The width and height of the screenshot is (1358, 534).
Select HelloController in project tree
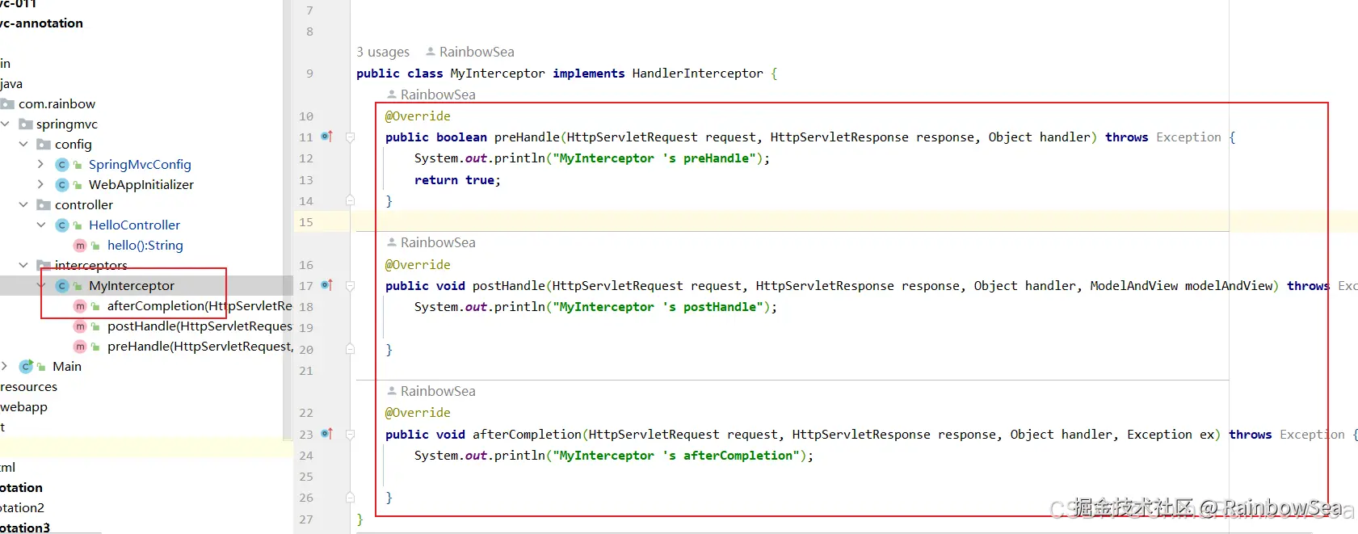tap(134, 225)
